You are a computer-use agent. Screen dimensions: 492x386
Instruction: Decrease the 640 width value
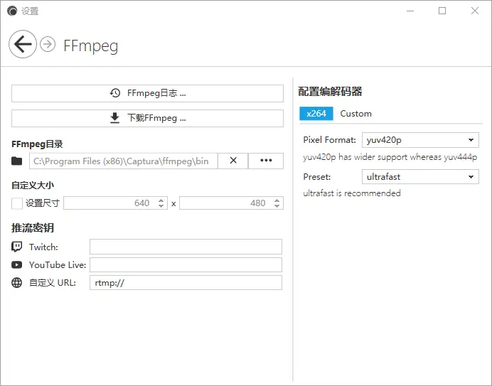point(161,206)
